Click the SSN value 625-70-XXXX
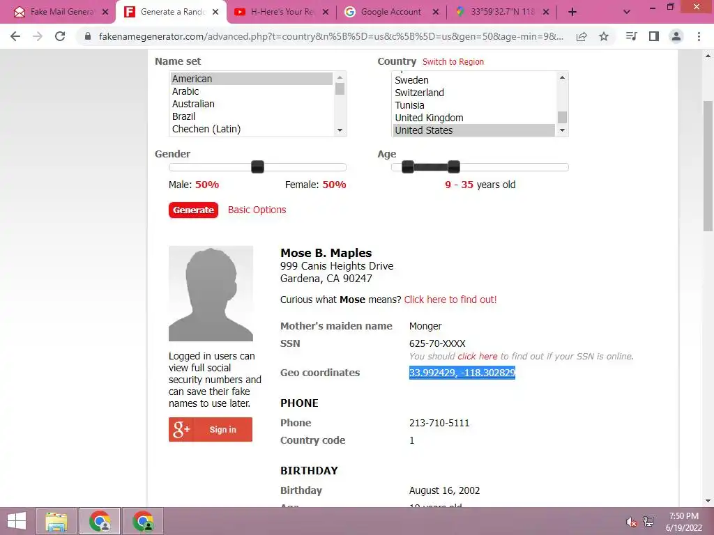The image size is (714, 535). click(x=437, y=343)
